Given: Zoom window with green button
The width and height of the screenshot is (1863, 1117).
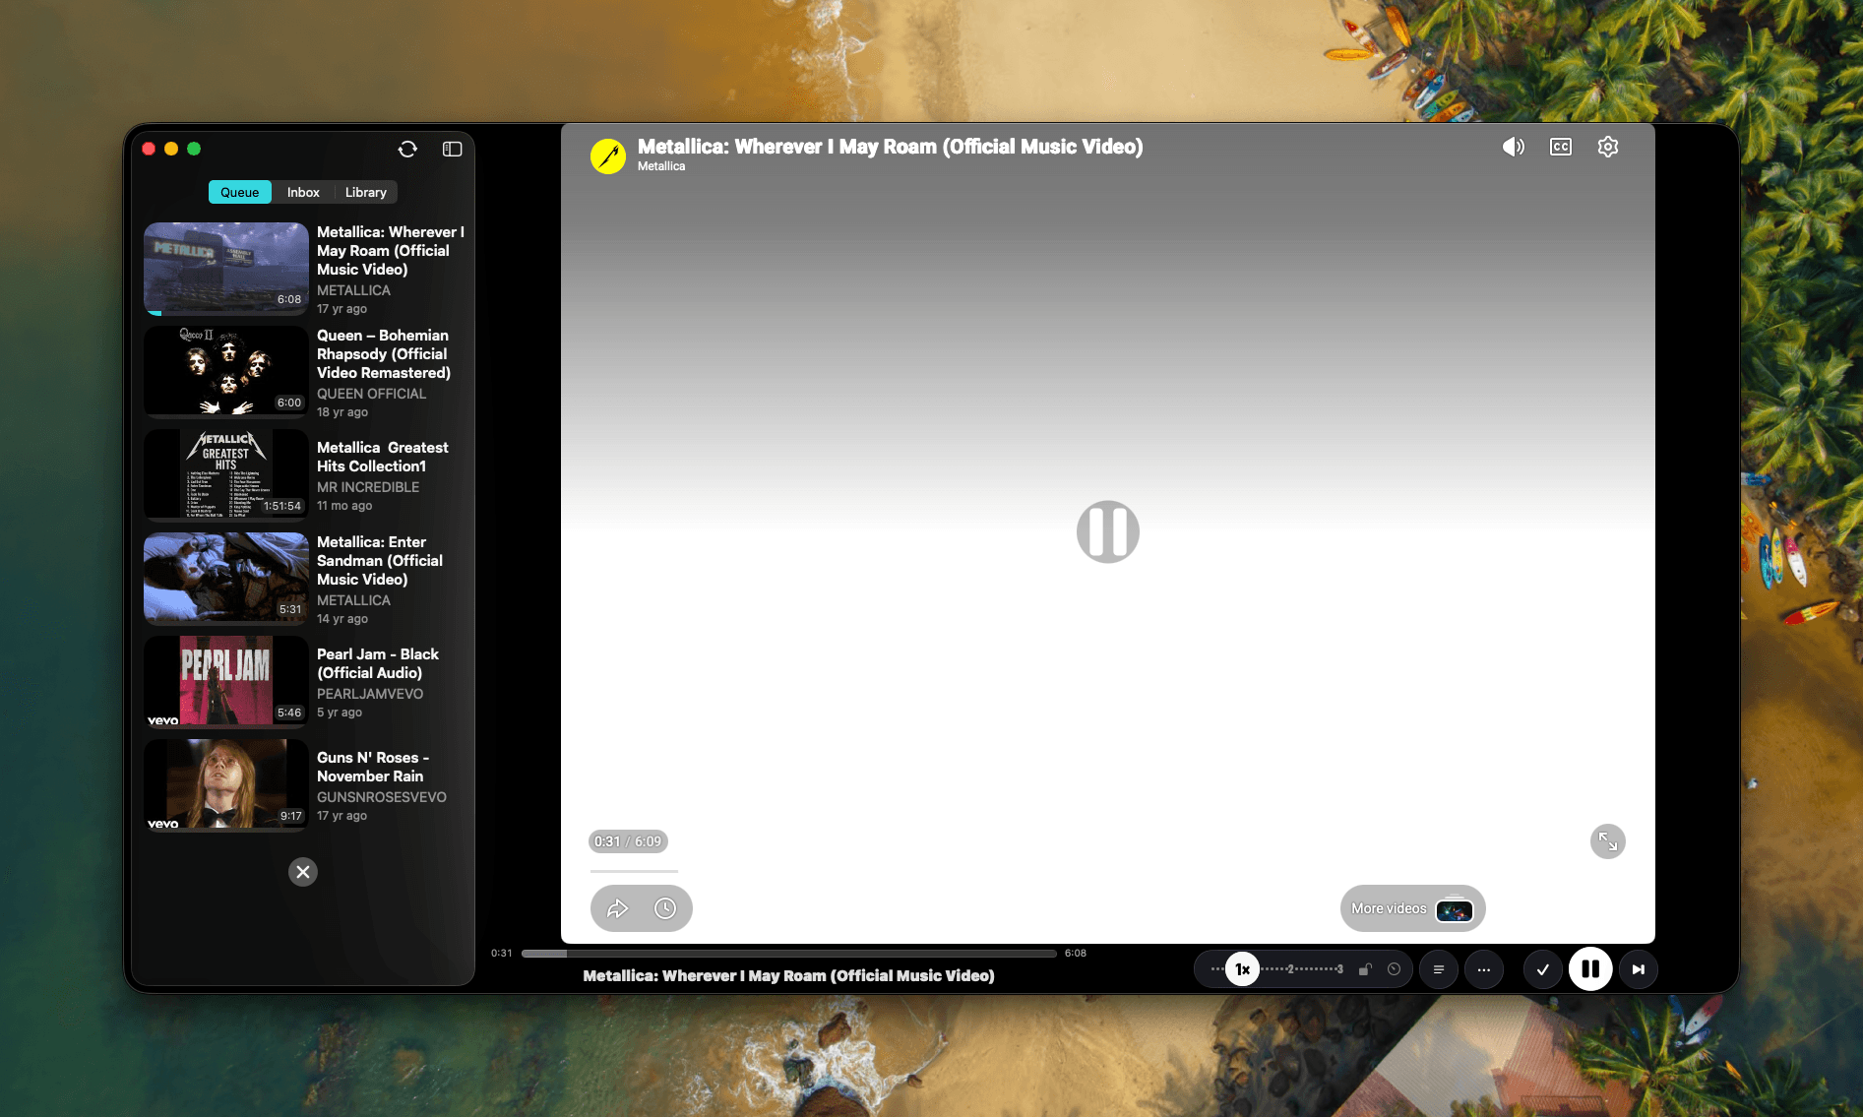Looking at the screenshot, I should click(x=194, y=149).
